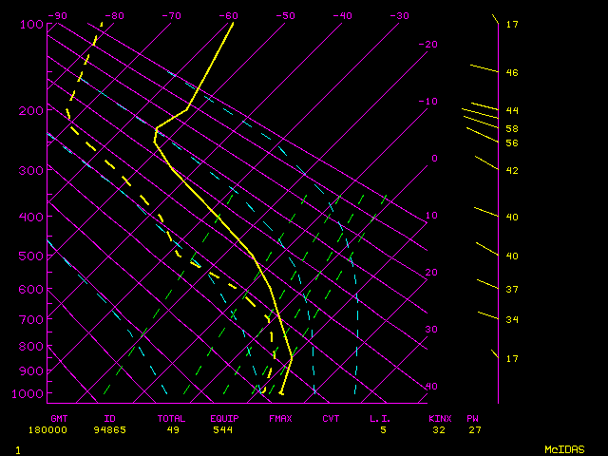Click the L.I. column header

click(380, 418)
